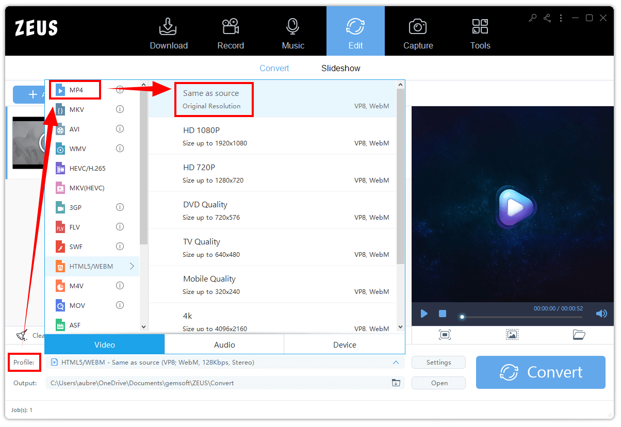Open the Convert sub-tab

click(274, 68)
